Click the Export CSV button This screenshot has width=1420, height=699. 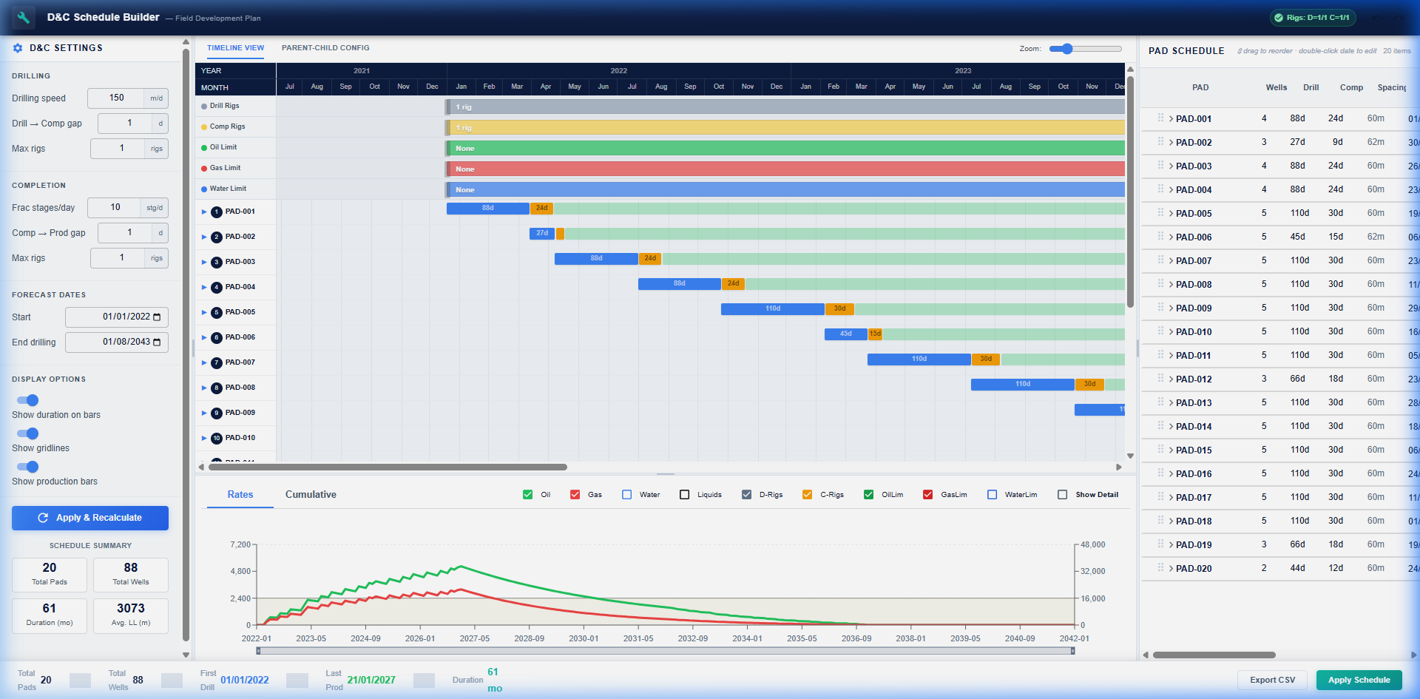pyautogui.click(x=1272, y=681)
